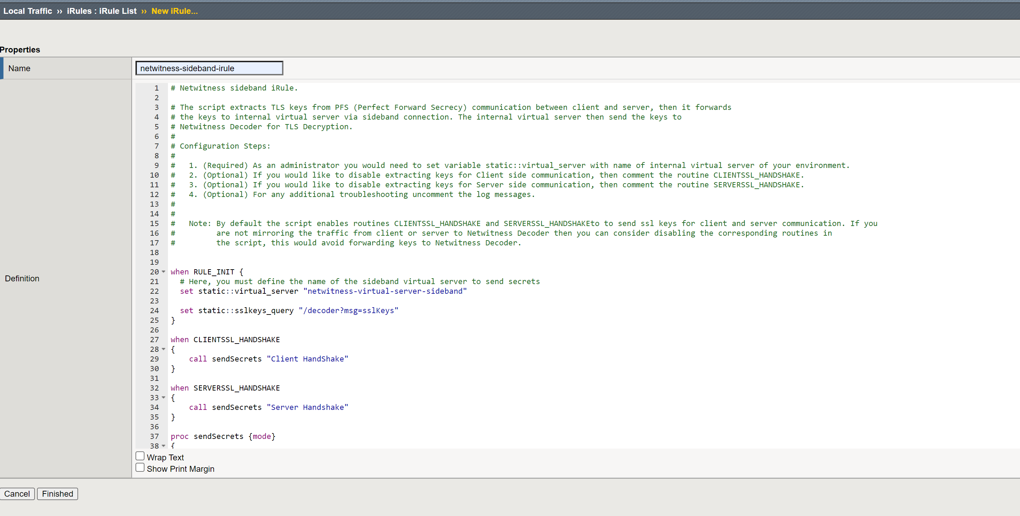Enable the Show Print Margin checkbox
This screenshot has width=1020, height=516.
point(140,467)
